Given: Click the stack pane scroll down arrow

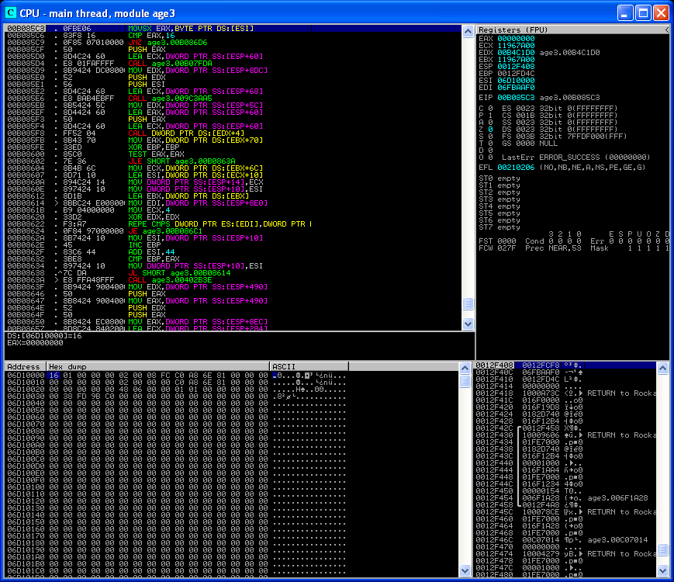Looking at the screenshot, I should point(662,571).
